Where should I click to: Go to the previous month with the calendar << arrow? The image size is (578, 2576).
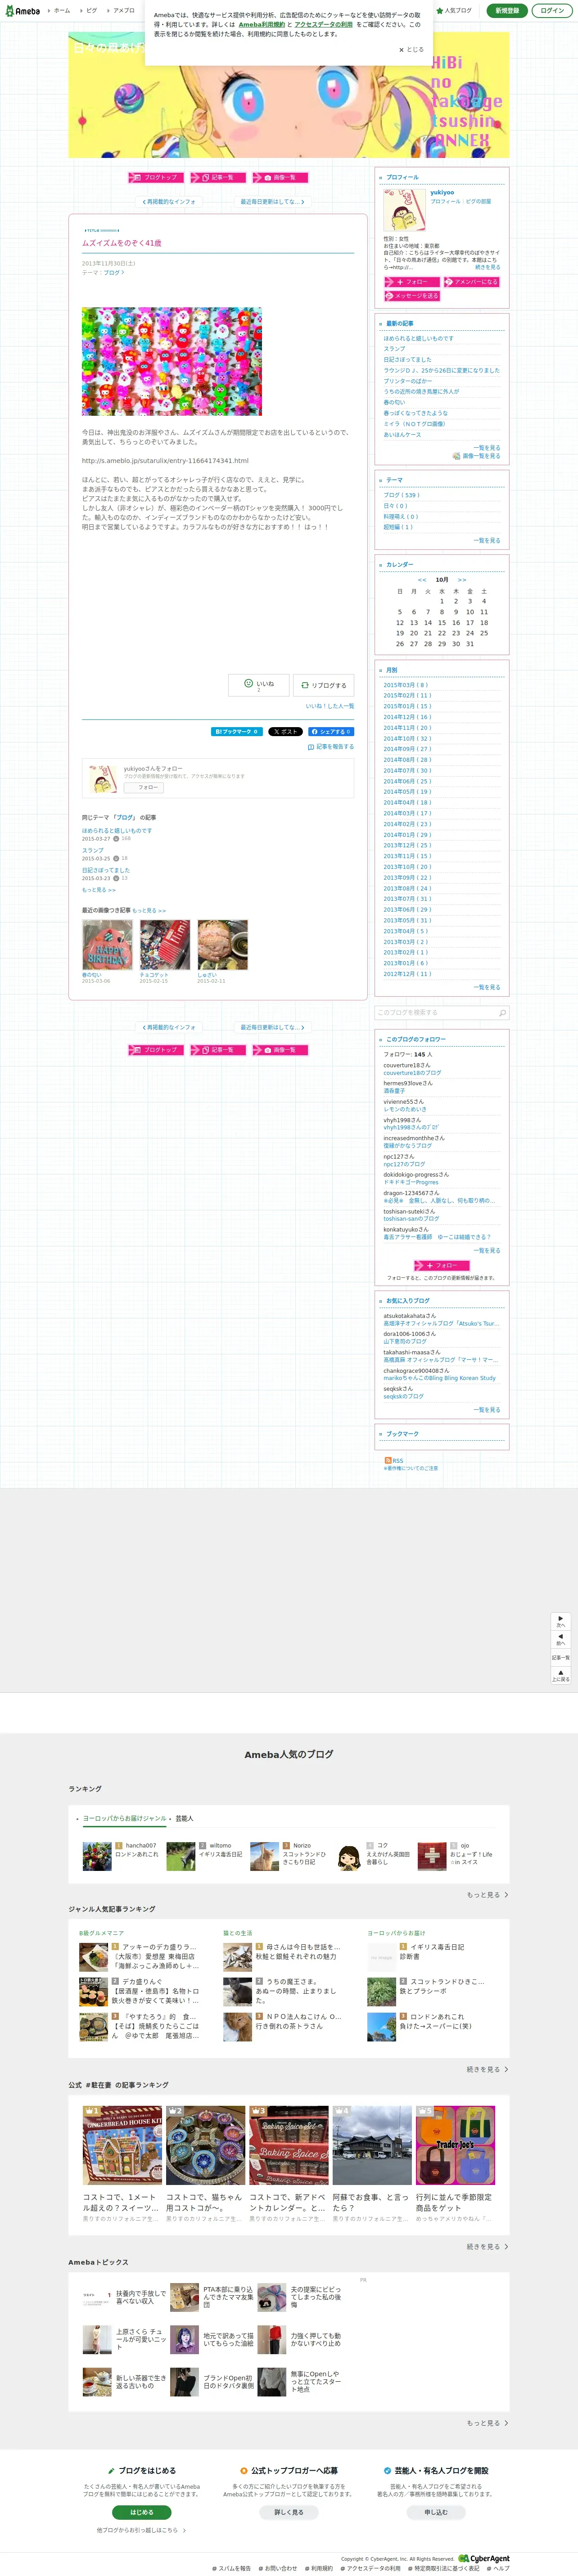point(422,580)
